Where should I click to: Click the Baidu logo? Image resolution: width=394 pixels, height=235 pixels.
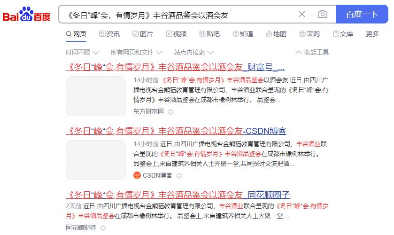point(26,15)
